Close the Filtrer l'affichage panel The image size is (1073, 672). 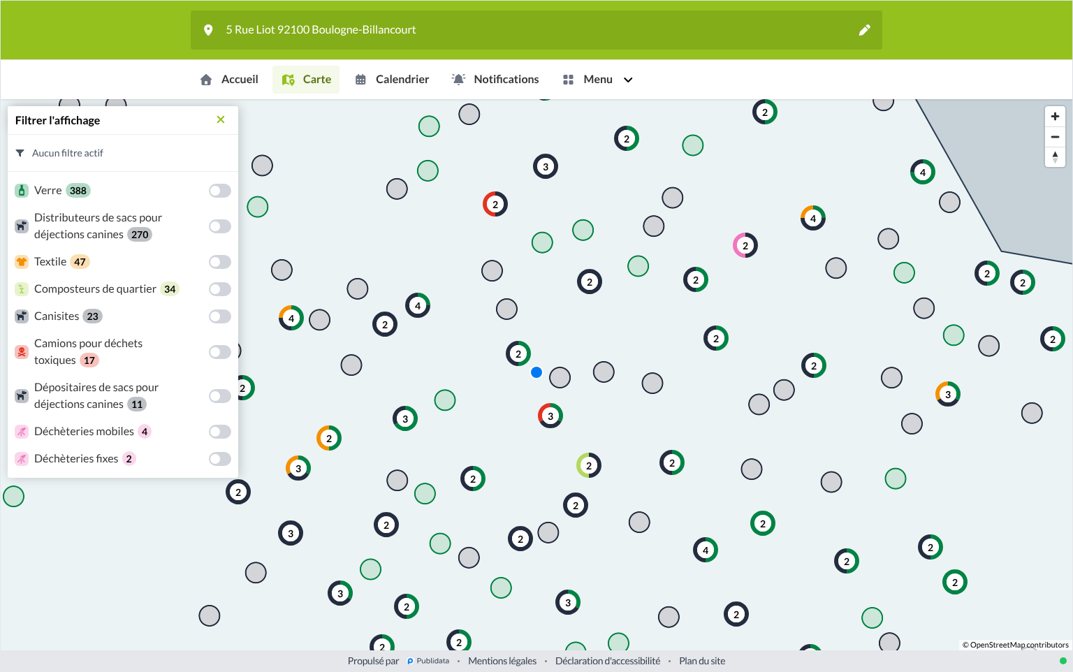pos(221,119)
